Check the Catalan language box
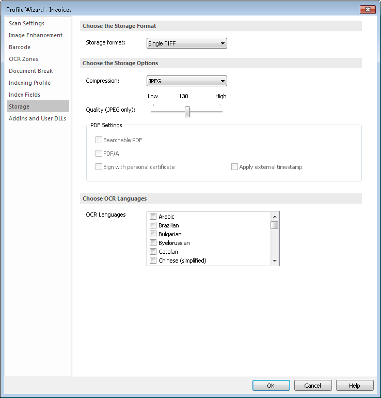 click(x=153, y=252)
